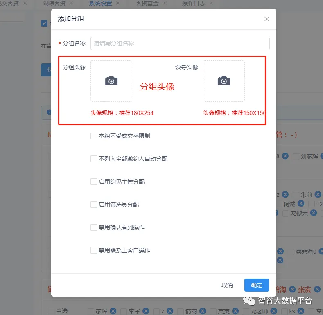Remove 家辉 using its blue X icon

(113, 311)
